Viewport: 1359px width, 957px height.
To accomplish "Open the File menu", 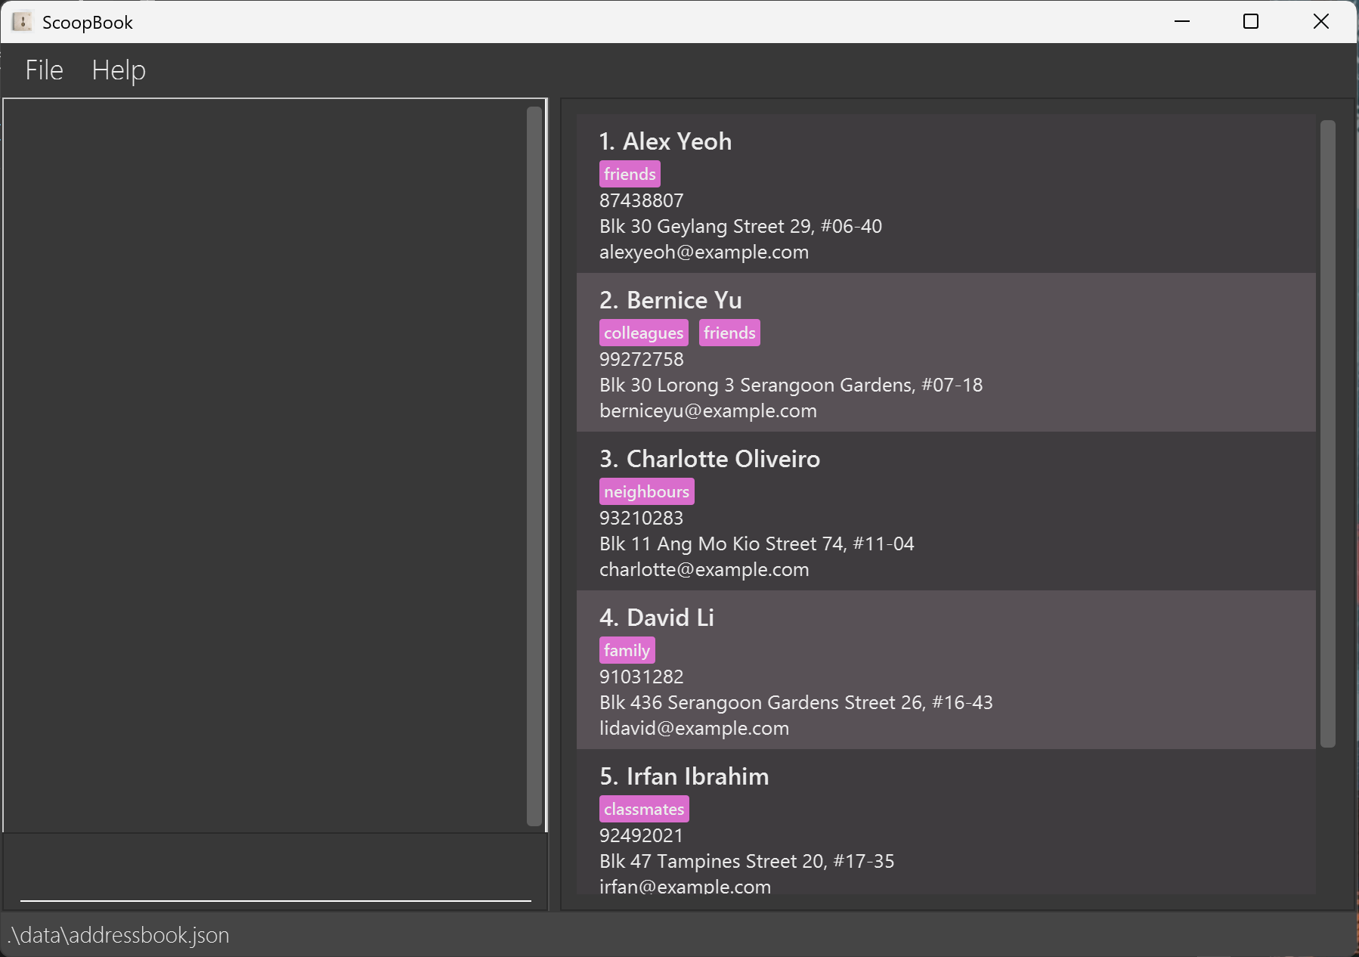I will pyautogui.click(x=44, y=70).
